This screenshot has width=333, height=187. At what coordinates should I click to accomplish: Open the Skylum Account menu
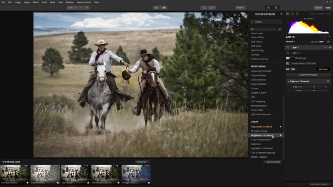pos(83,2)
